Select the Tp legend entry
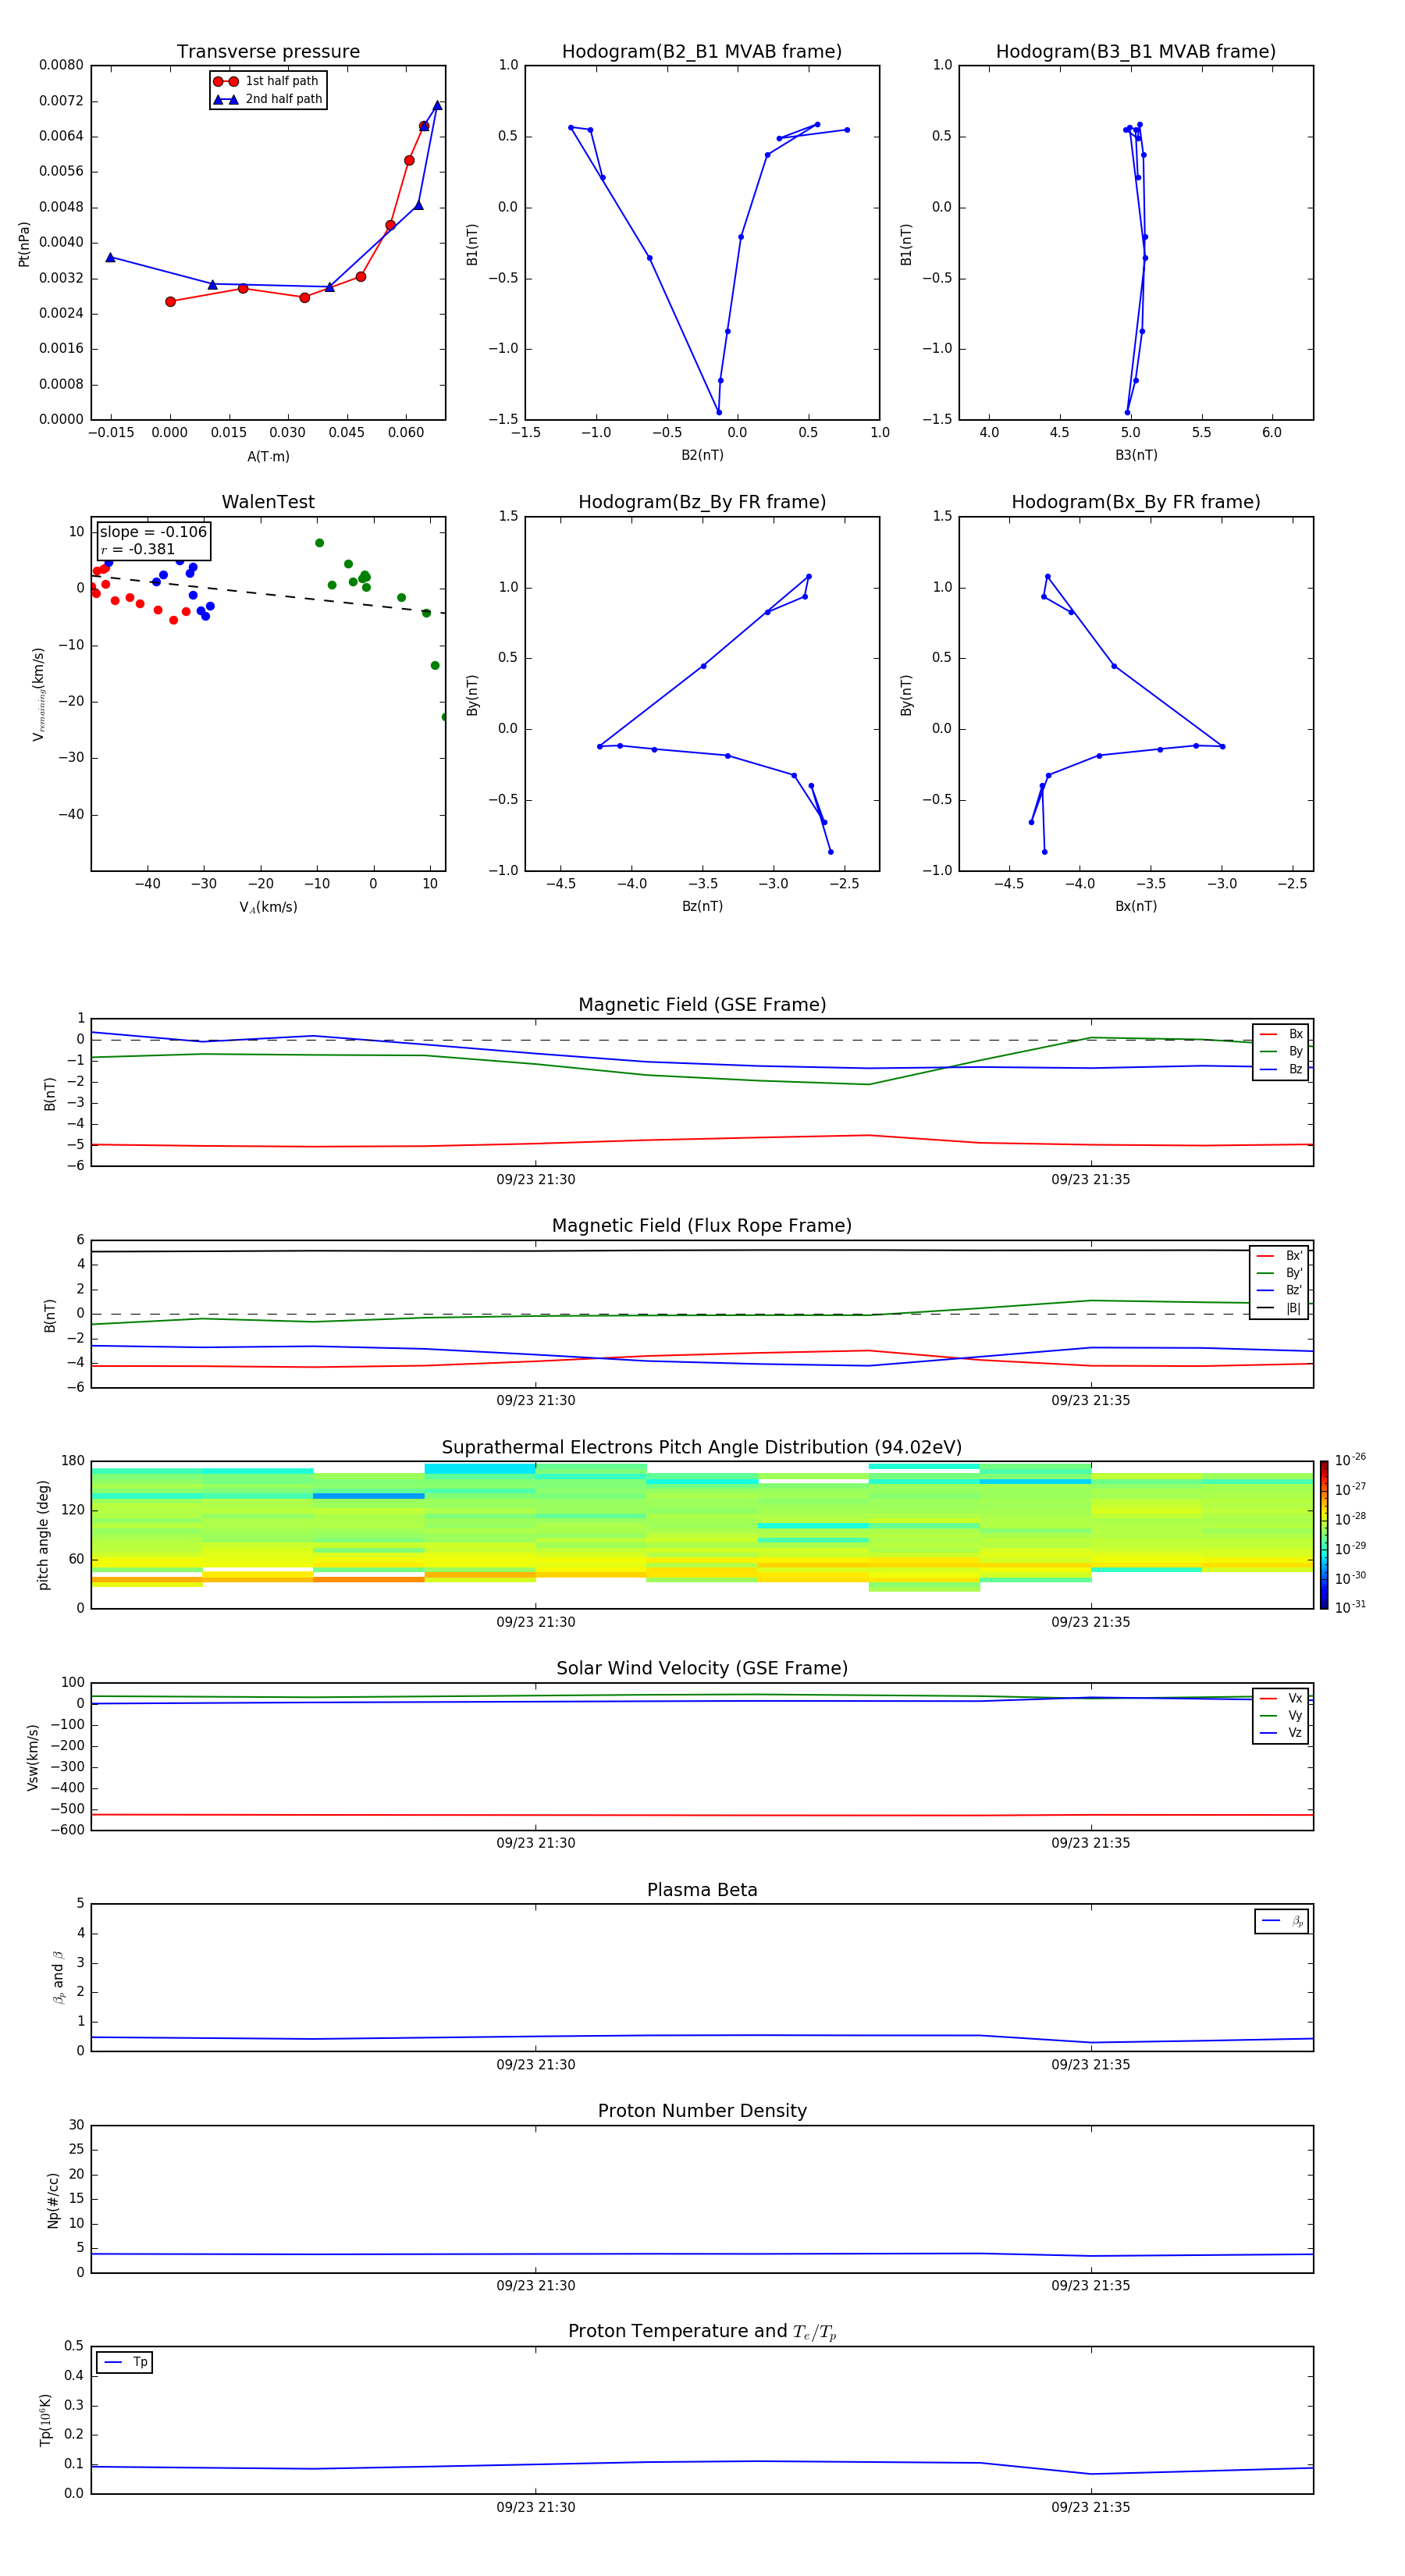Image resolution: width=1405 pixels, height=2576 pixels. click(x=126, y=2362)
